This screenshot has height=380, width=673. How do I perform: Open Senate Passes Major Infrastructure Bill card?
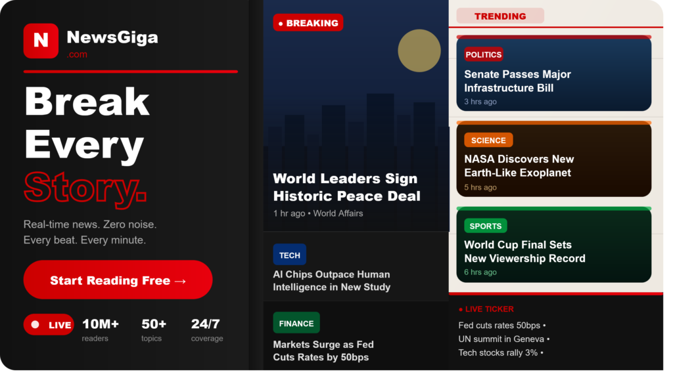553,74
